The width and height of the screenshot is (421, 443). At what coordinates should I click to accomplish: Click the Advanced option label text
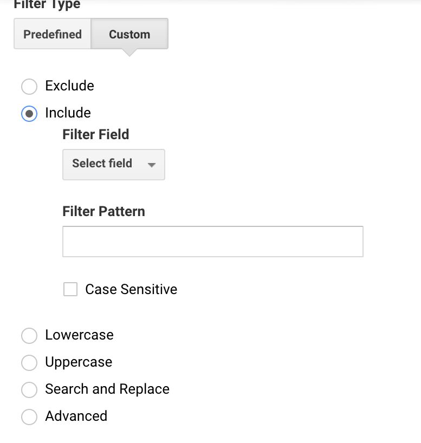(76, 416)
